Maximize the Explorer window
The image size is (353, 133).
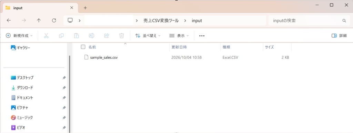pyautogui.click(x=331, y=5)
